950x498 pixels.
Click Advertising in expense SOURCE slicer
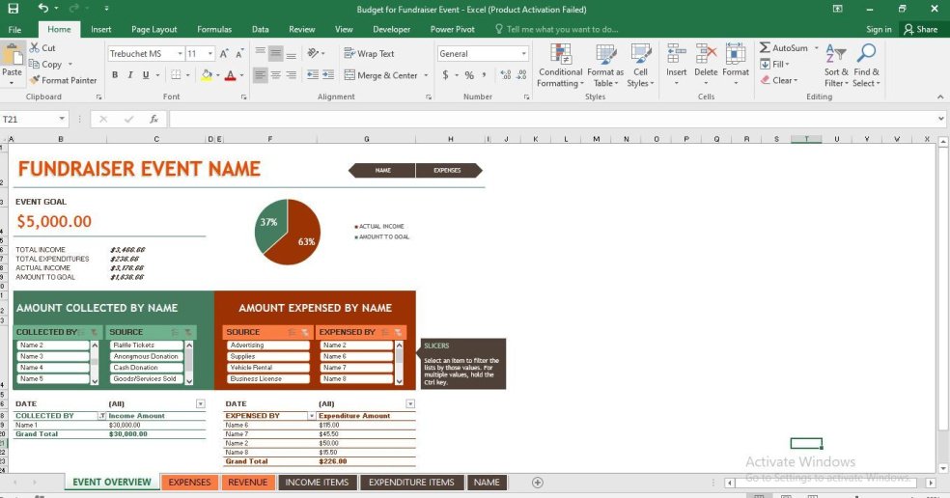point(267,345)
